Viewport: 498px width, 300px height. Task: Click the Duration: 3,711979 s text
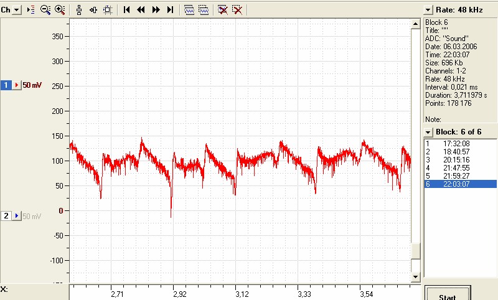pyautogui.click(x=456, y=95)
